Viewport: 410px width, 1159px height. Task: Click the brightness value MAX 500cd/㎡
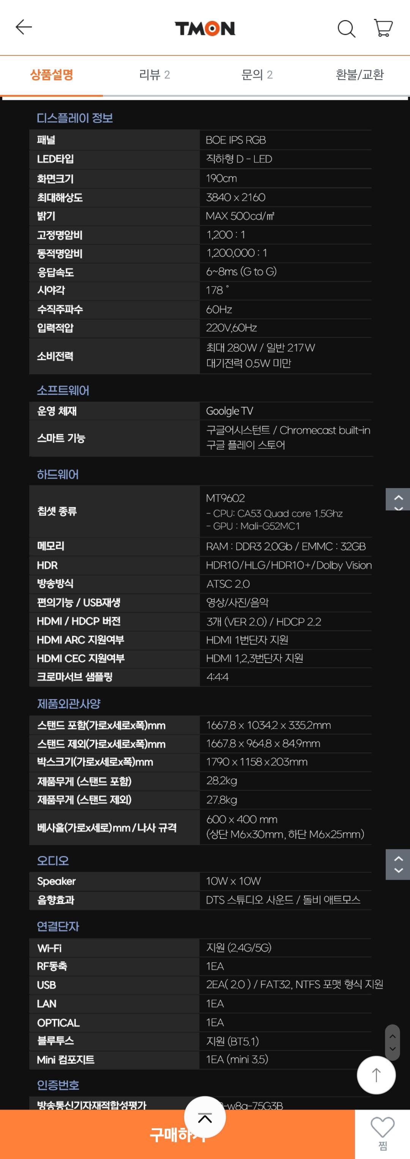tap(240, 216)
